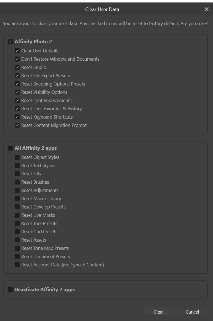
Task: Uncheck Clear User Defaults
Action: 17,51
